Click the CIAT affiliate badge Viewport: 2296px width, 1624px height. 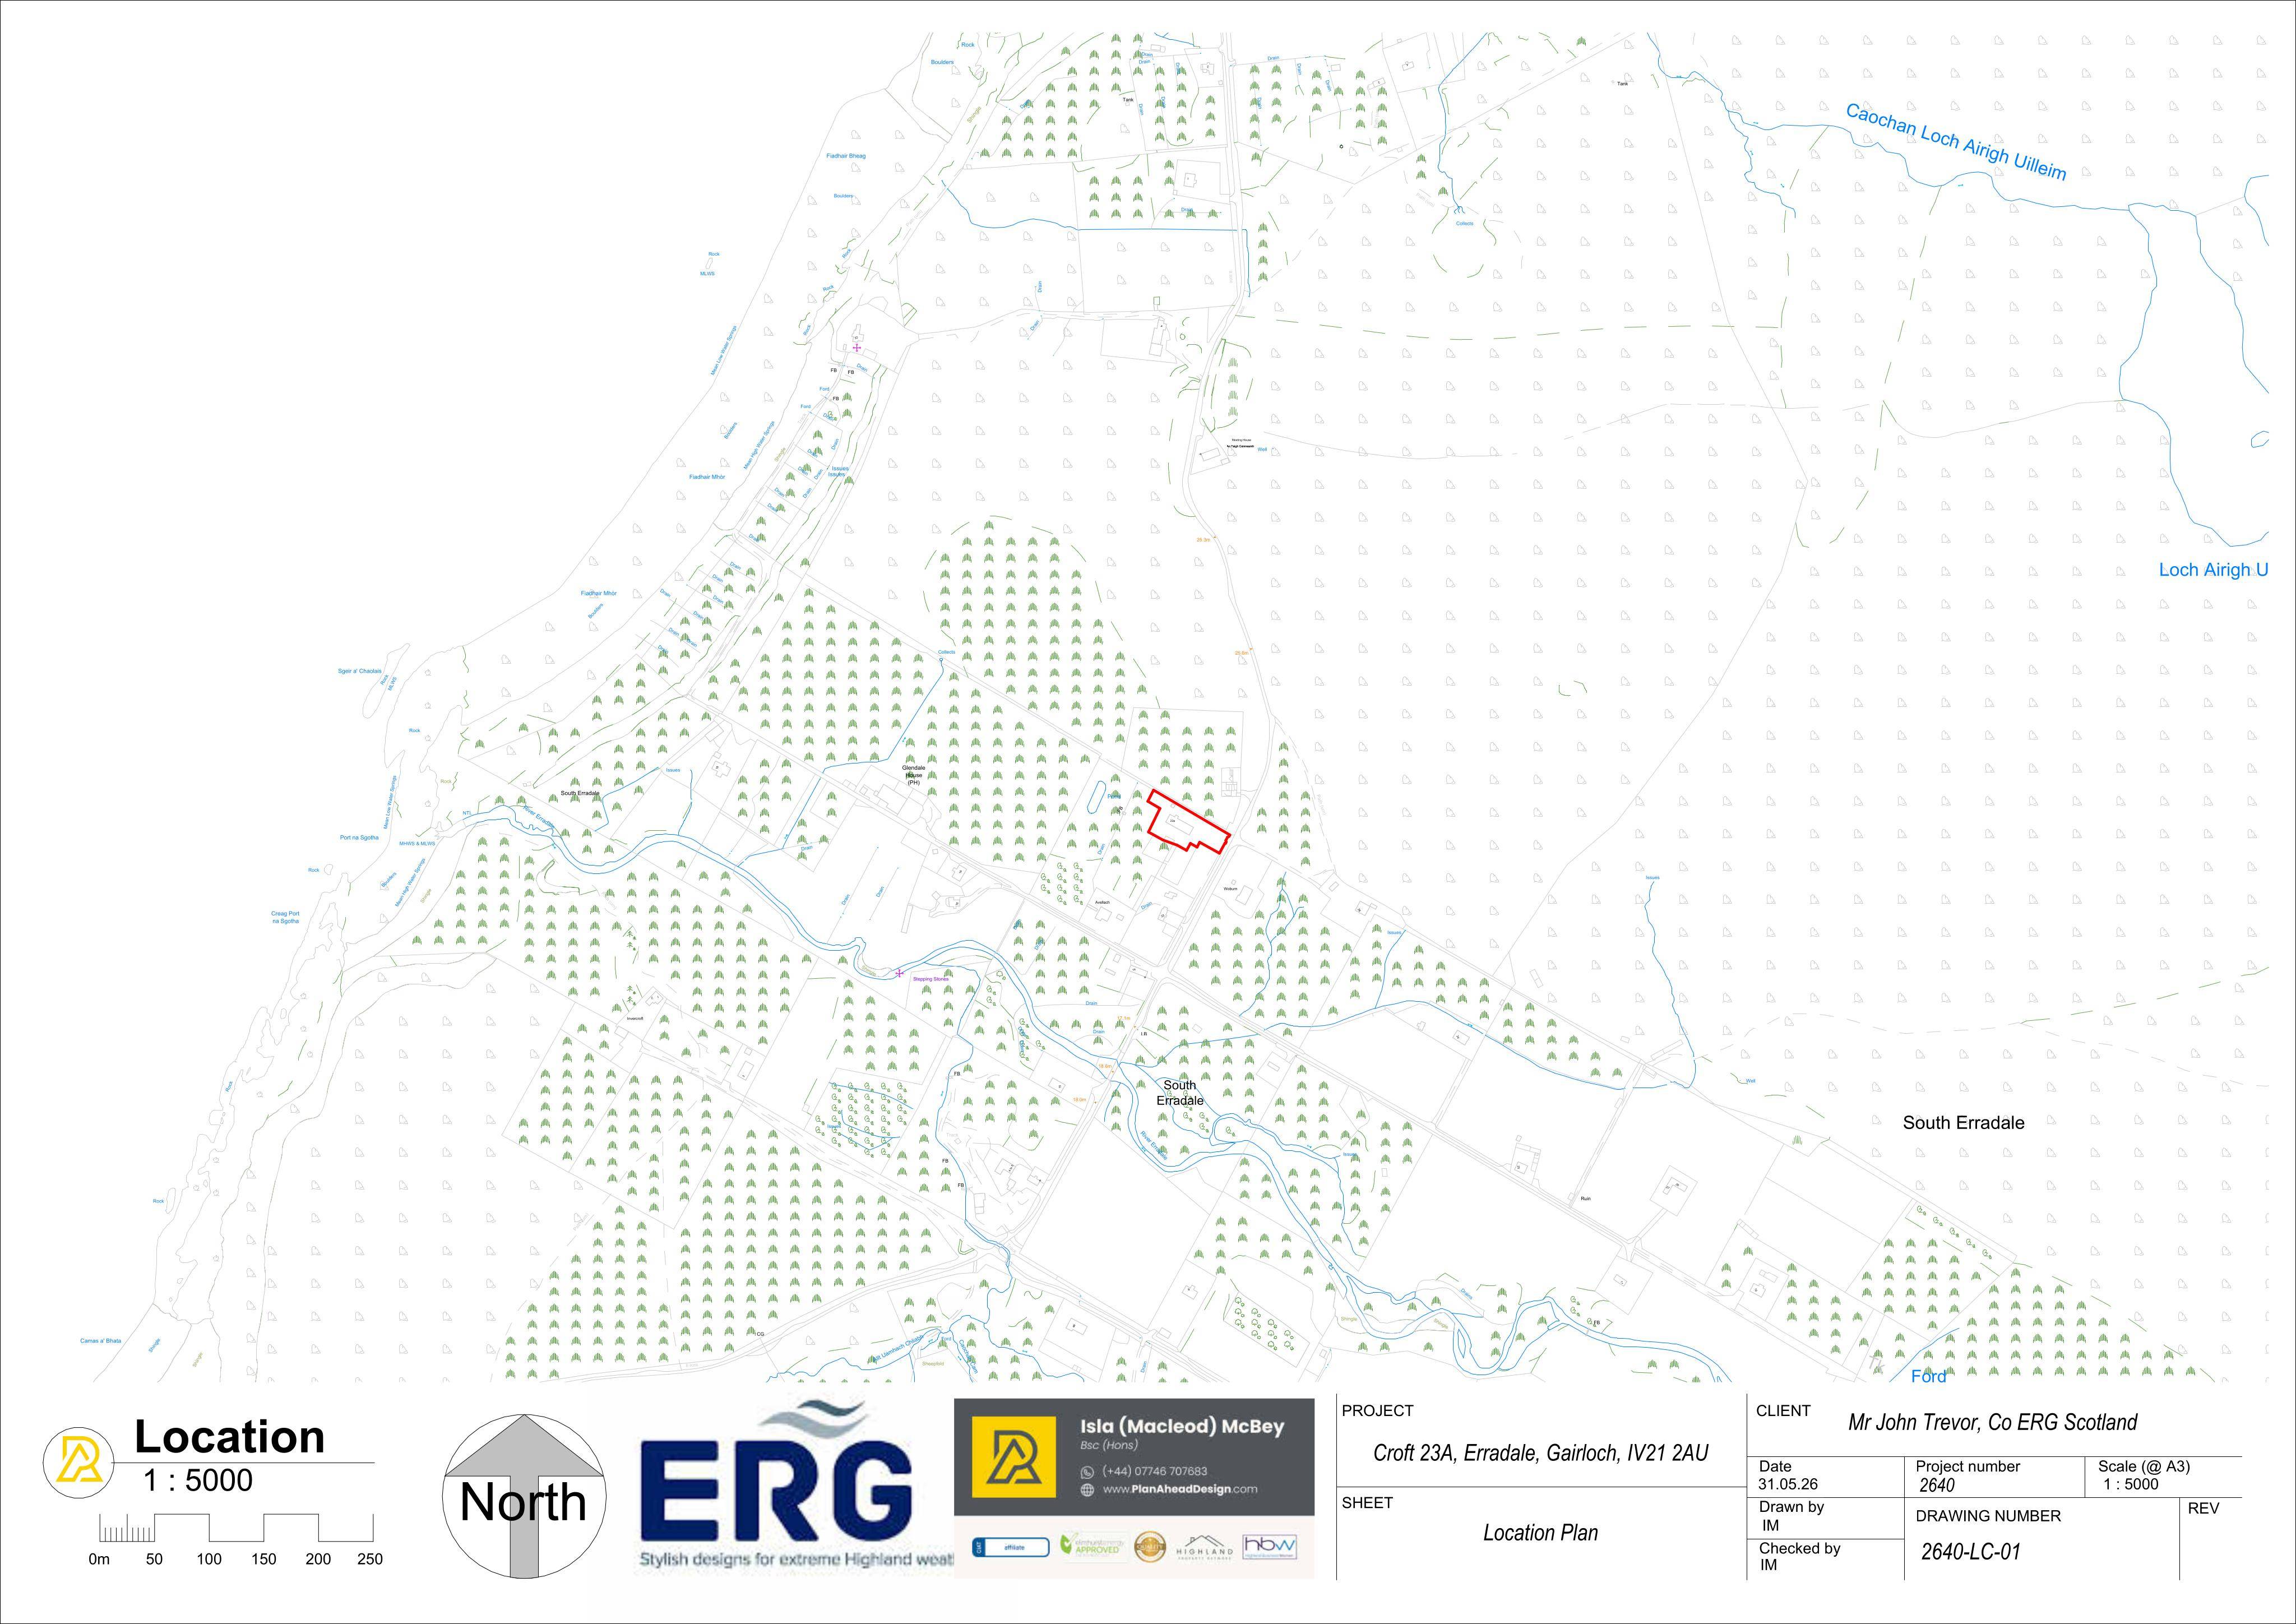point(1010,1548)
